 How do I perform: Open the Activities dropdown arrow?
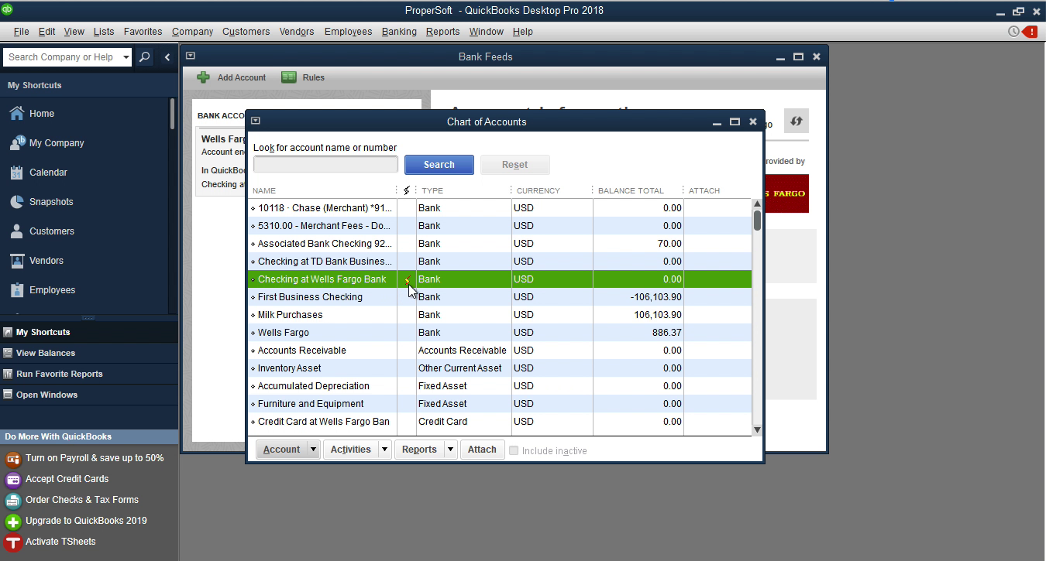coord(384,450)
